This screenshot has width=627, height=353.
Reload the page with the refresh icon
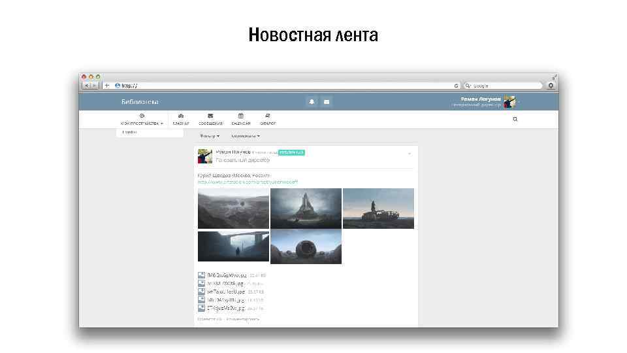click(x=456, y=86)
